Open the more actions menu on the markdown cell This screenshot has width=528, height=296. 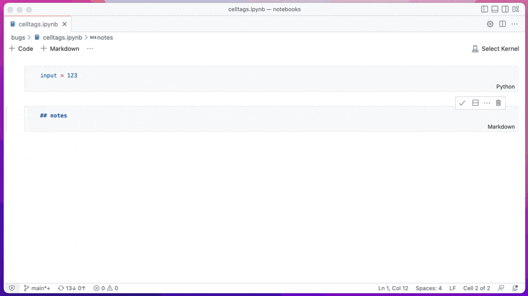click(x=486, y=103)
